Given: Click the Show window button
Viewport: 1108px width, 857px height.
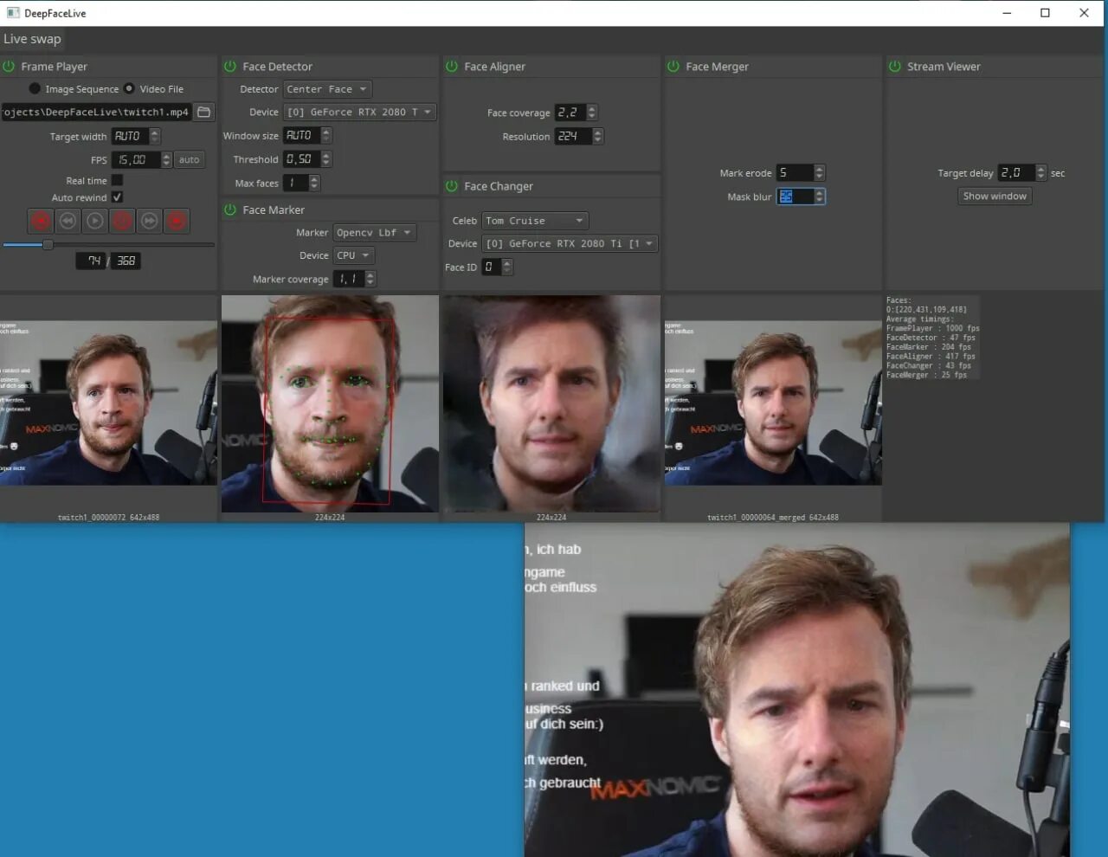Looking at the screenshot, I should 995,197.
